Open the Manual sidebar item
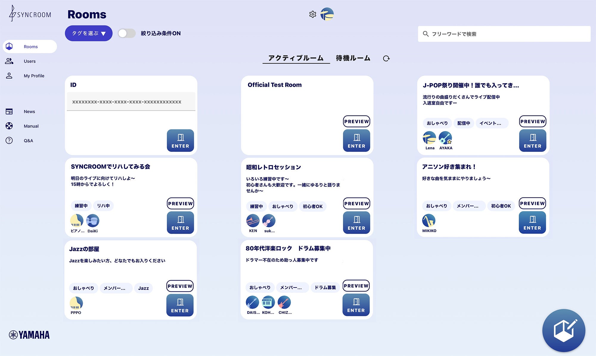Viewport: 596px width, 356px height. coord(31,126)
